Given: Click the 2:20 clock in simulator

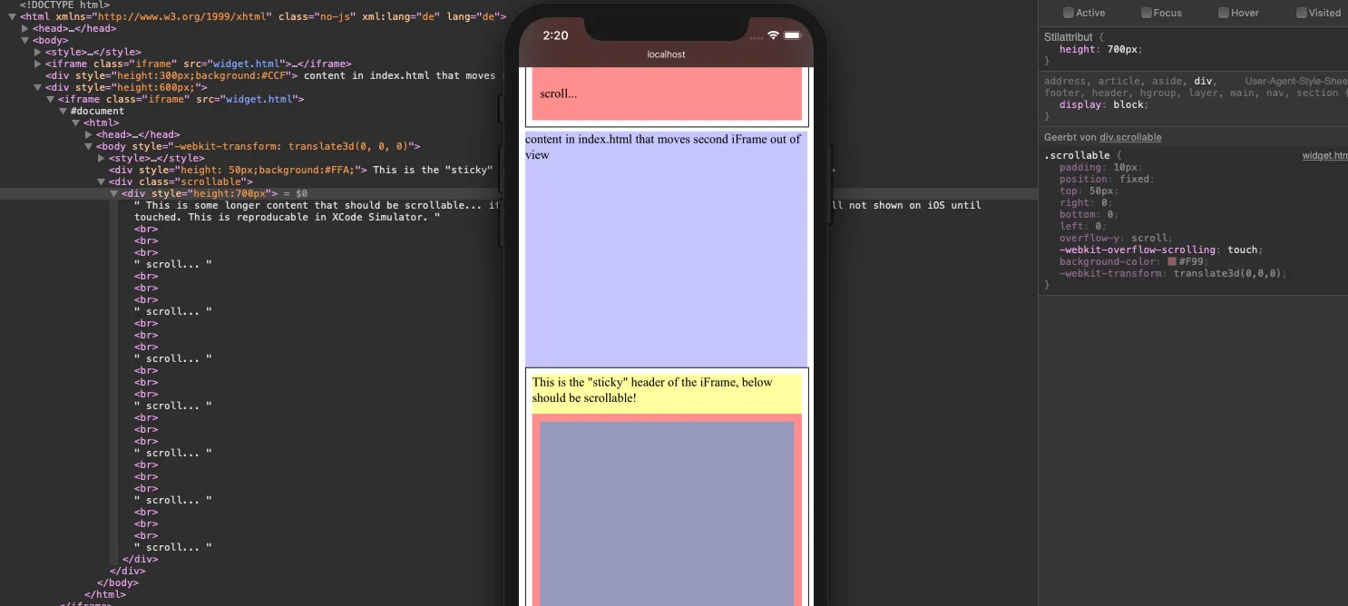Looking at the screenshot, I should tap(555, 35).
